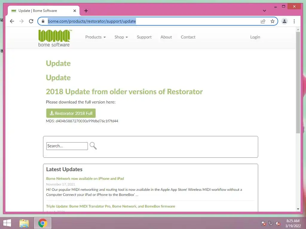The height and width of the screenshot is (229, 306).
Task: Open the Support nav item
Action: coord(144,37)
